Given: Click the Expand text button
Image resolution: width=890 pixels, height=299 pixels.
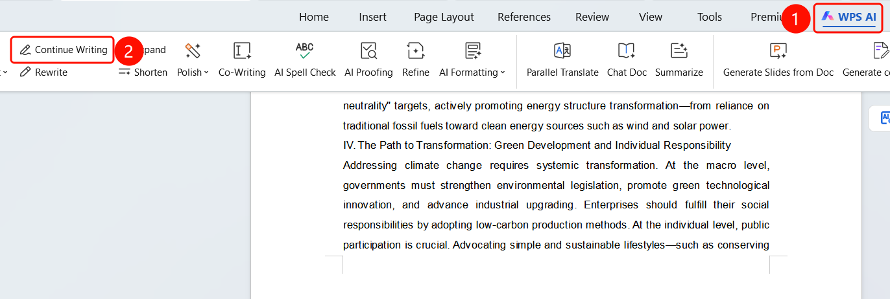Looking at the screenshot, I should [153, 50].
